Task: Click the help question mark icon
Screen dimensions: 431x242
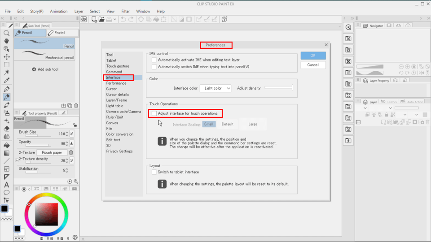Action: pos(224,19)
